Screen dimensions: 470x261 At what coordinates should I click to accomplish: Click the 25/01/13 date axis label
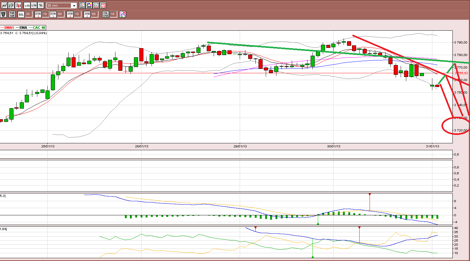[48, 146]
